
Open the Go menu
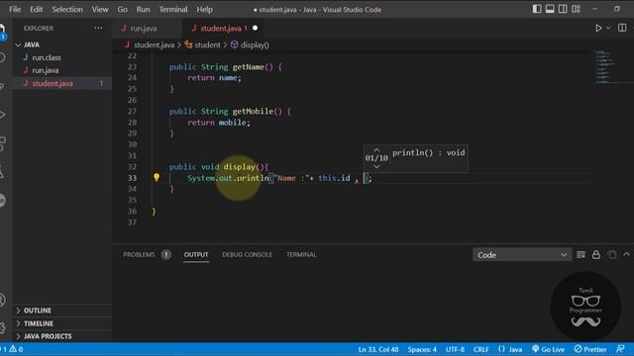click(122, 9)
